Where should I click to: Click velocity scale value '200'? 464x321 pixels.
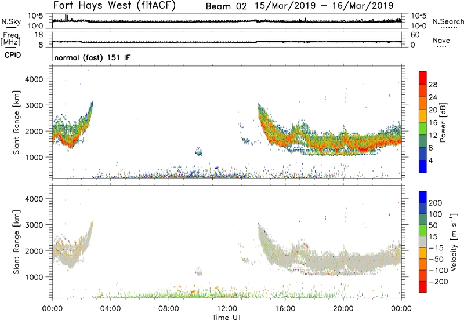click(436, 203)
